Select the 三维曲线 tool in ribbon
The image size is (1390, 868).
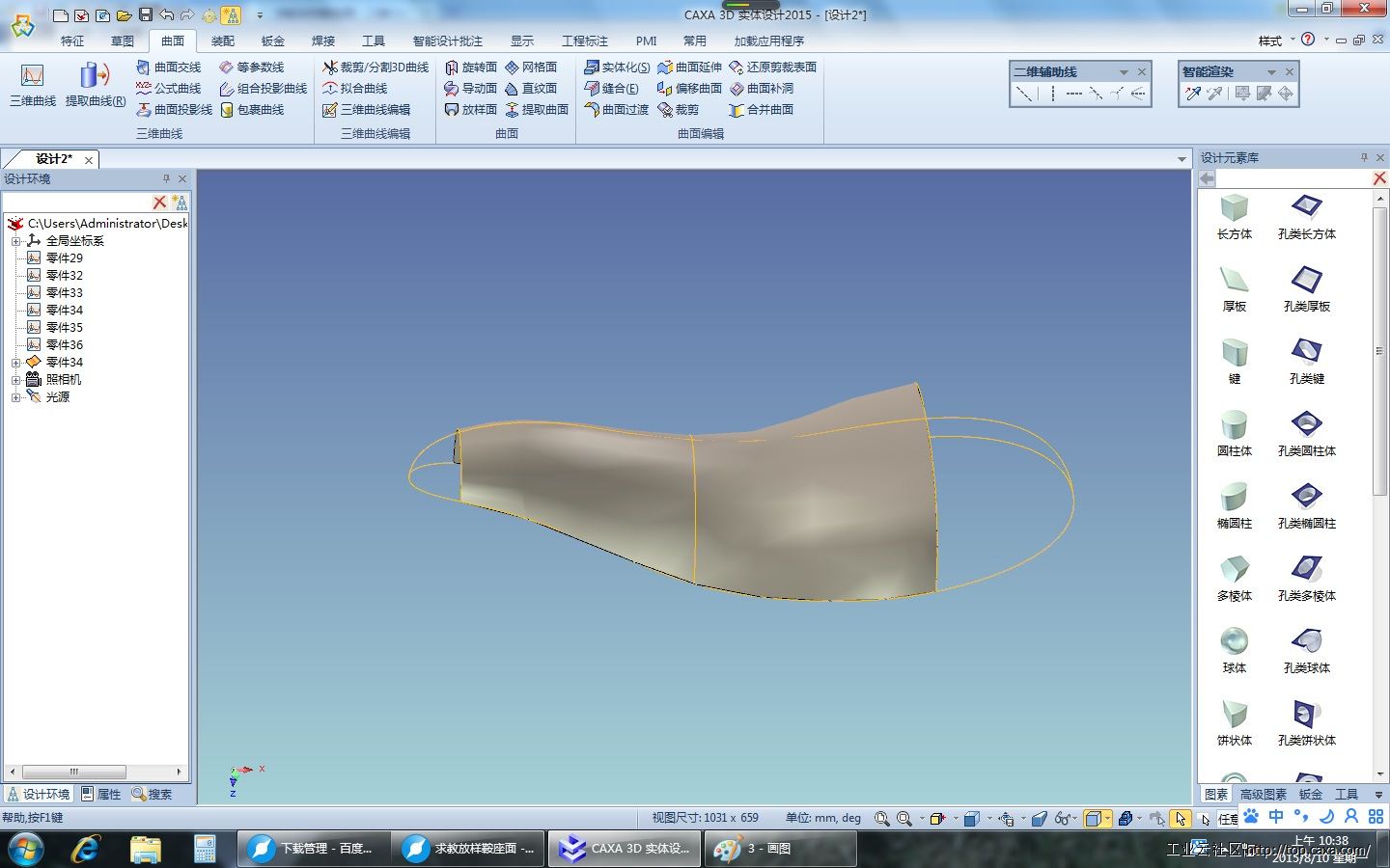pyautogui.click(x=33, y=84)
